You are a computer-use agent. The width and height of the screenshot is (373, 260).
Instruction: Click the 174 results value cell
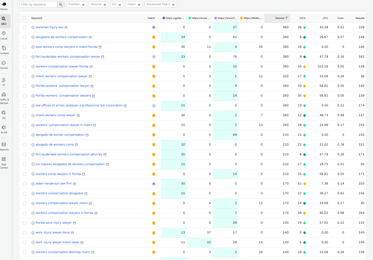point(361,105)
